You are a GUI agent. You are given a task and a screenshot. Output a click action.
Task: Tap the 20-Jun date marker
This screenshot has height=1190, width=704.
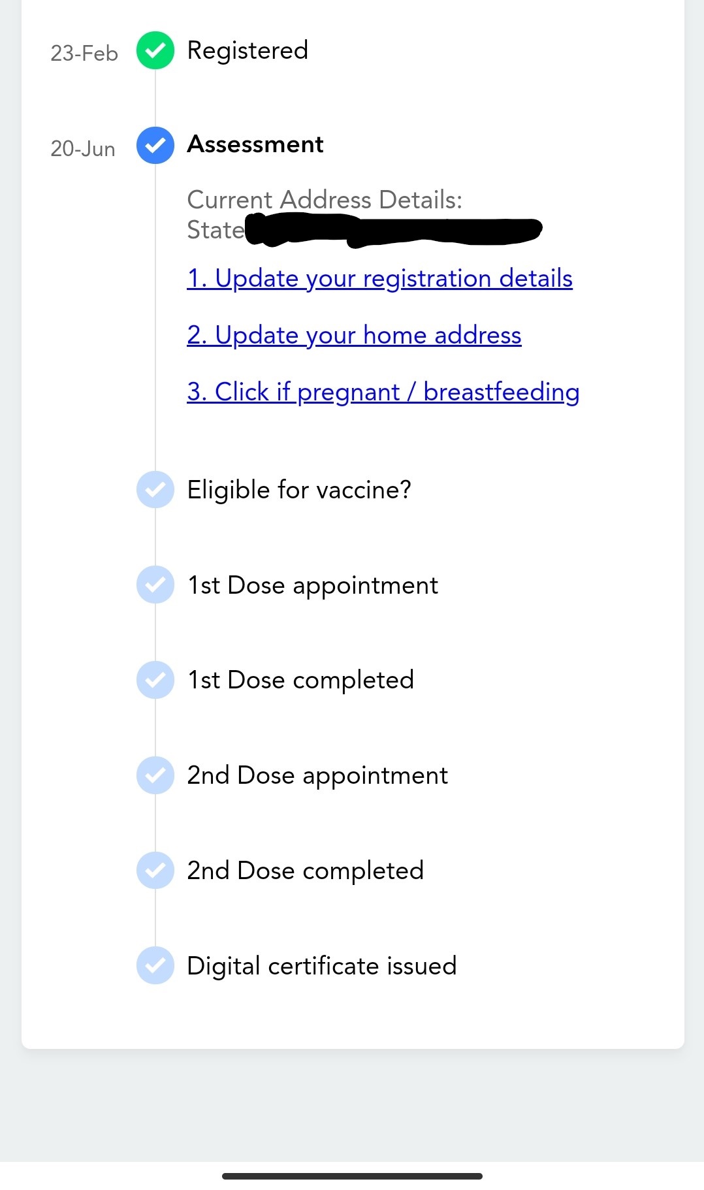(83, 148)
